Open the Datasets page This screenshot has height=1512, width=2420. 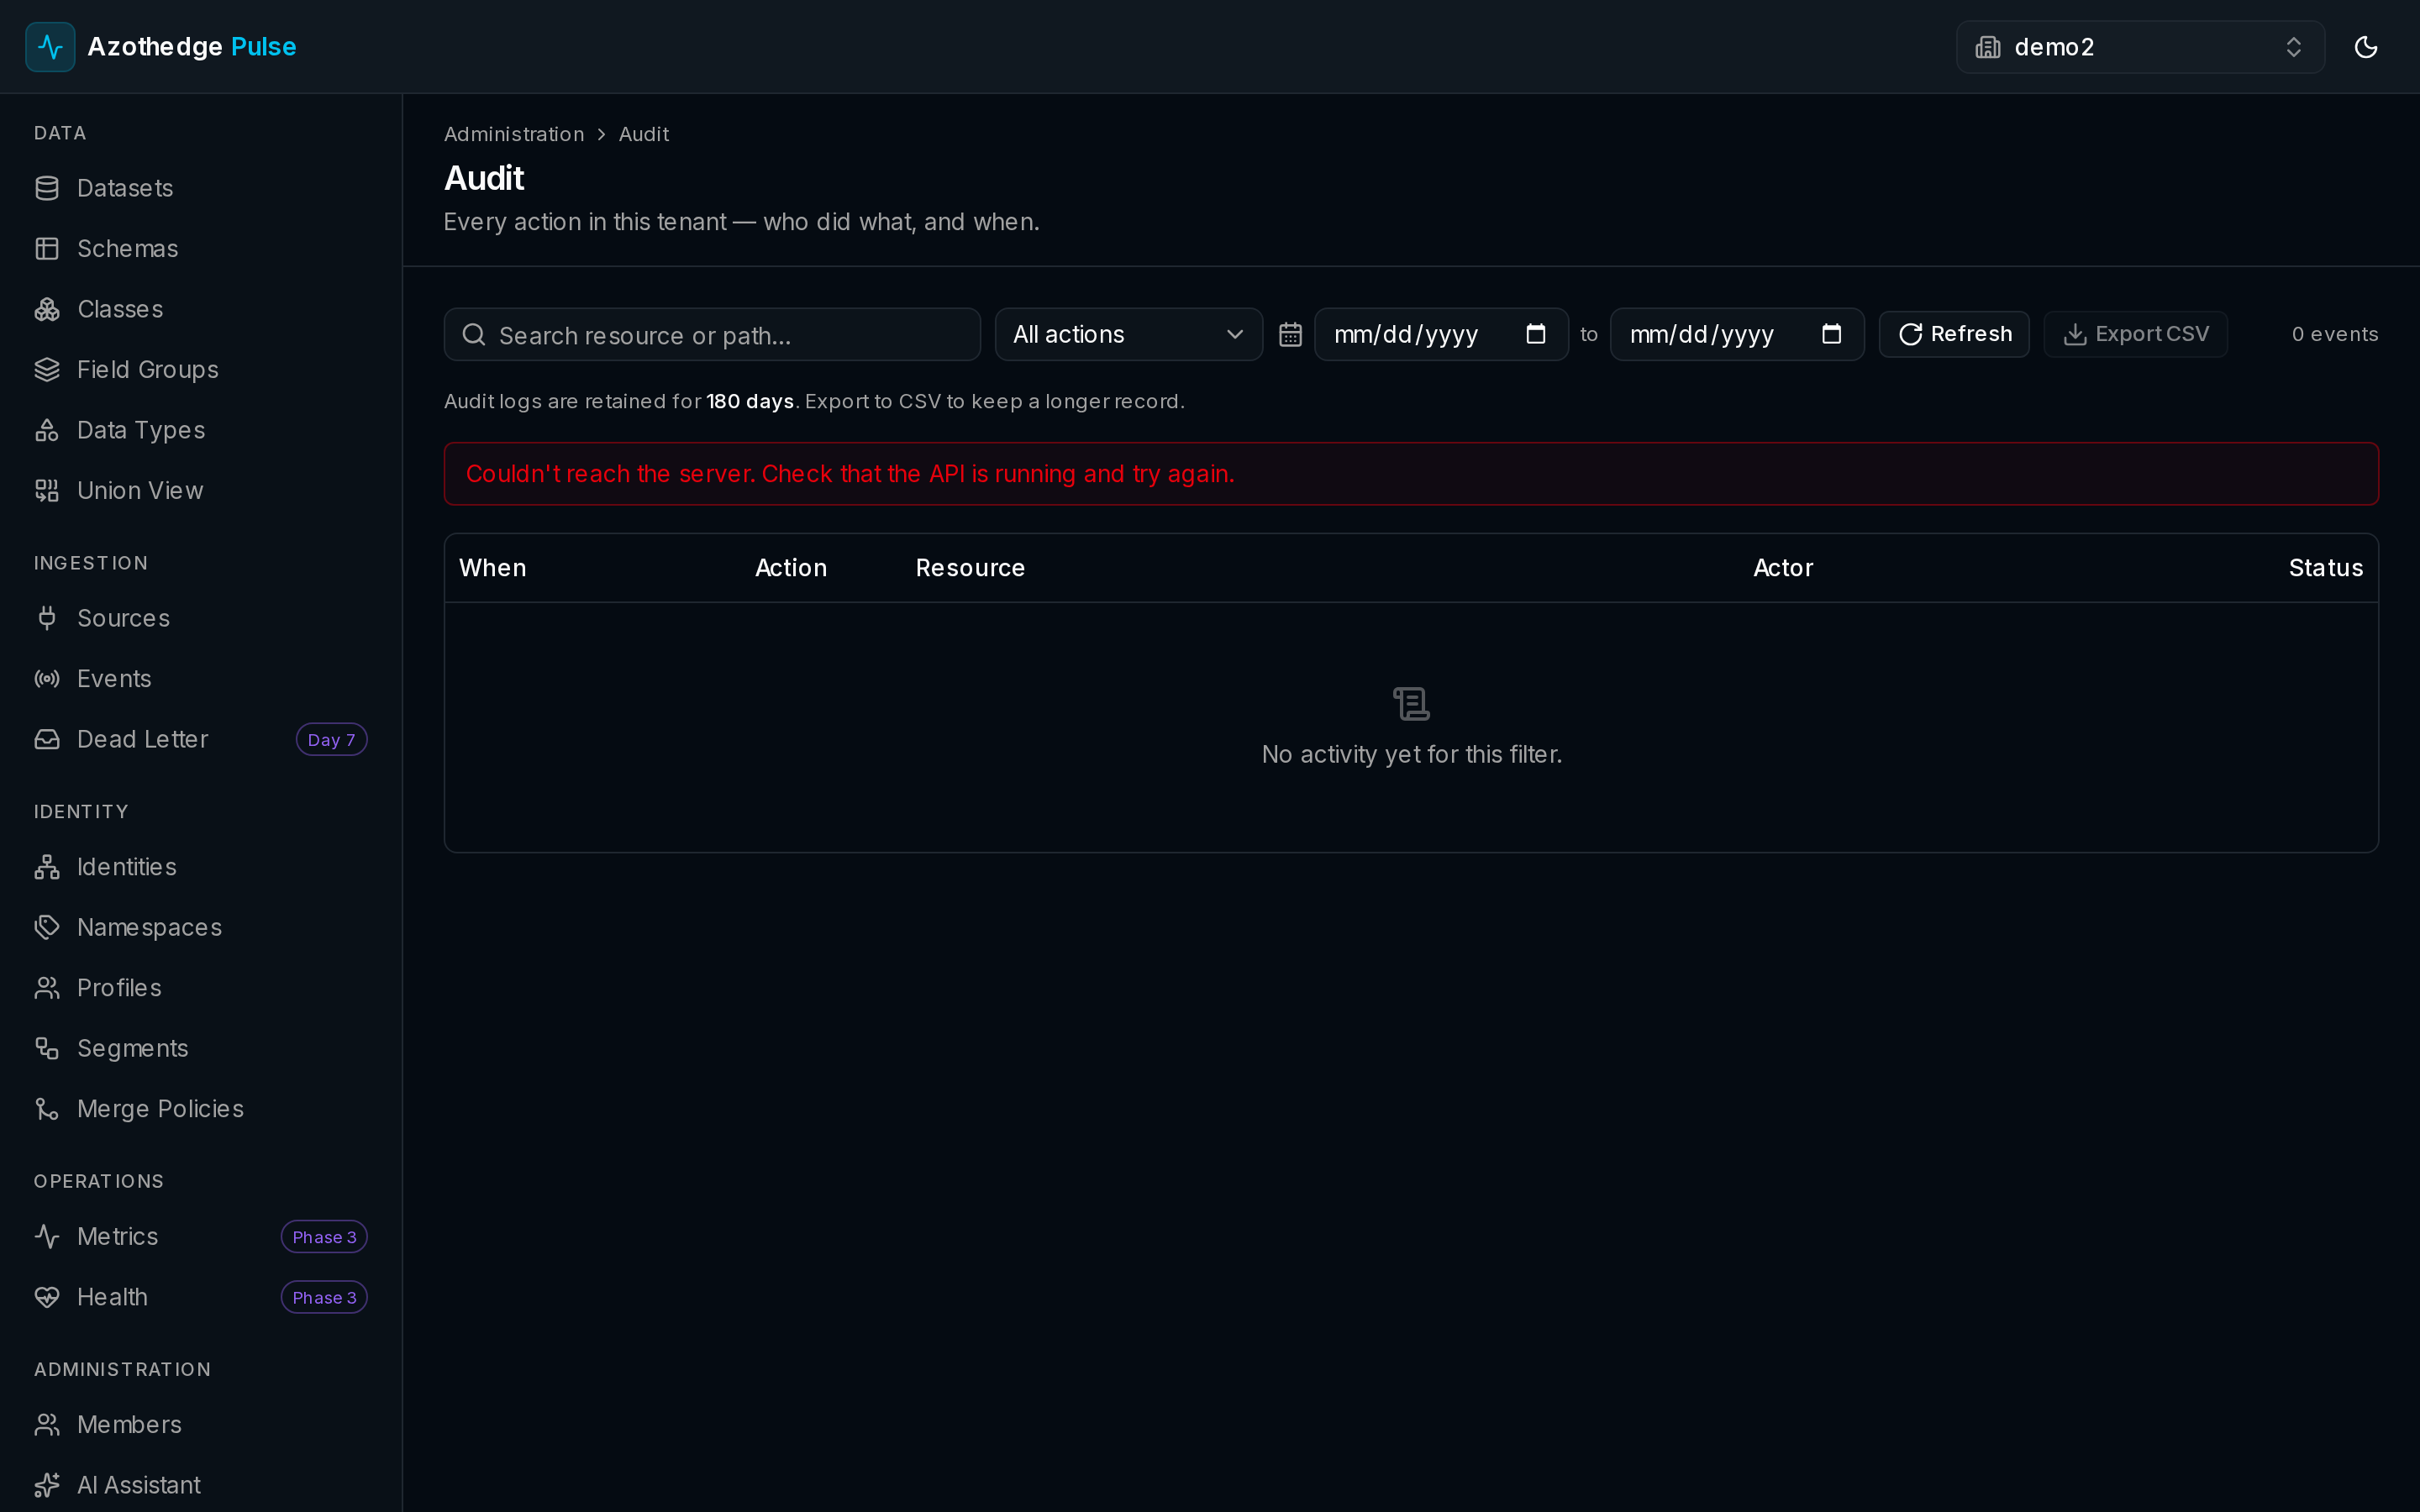[201, 188]
